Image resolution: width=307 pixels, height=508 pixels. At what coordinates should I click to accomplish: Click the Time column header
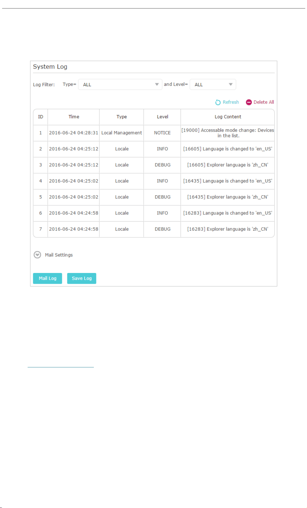[x=74, y=117]
